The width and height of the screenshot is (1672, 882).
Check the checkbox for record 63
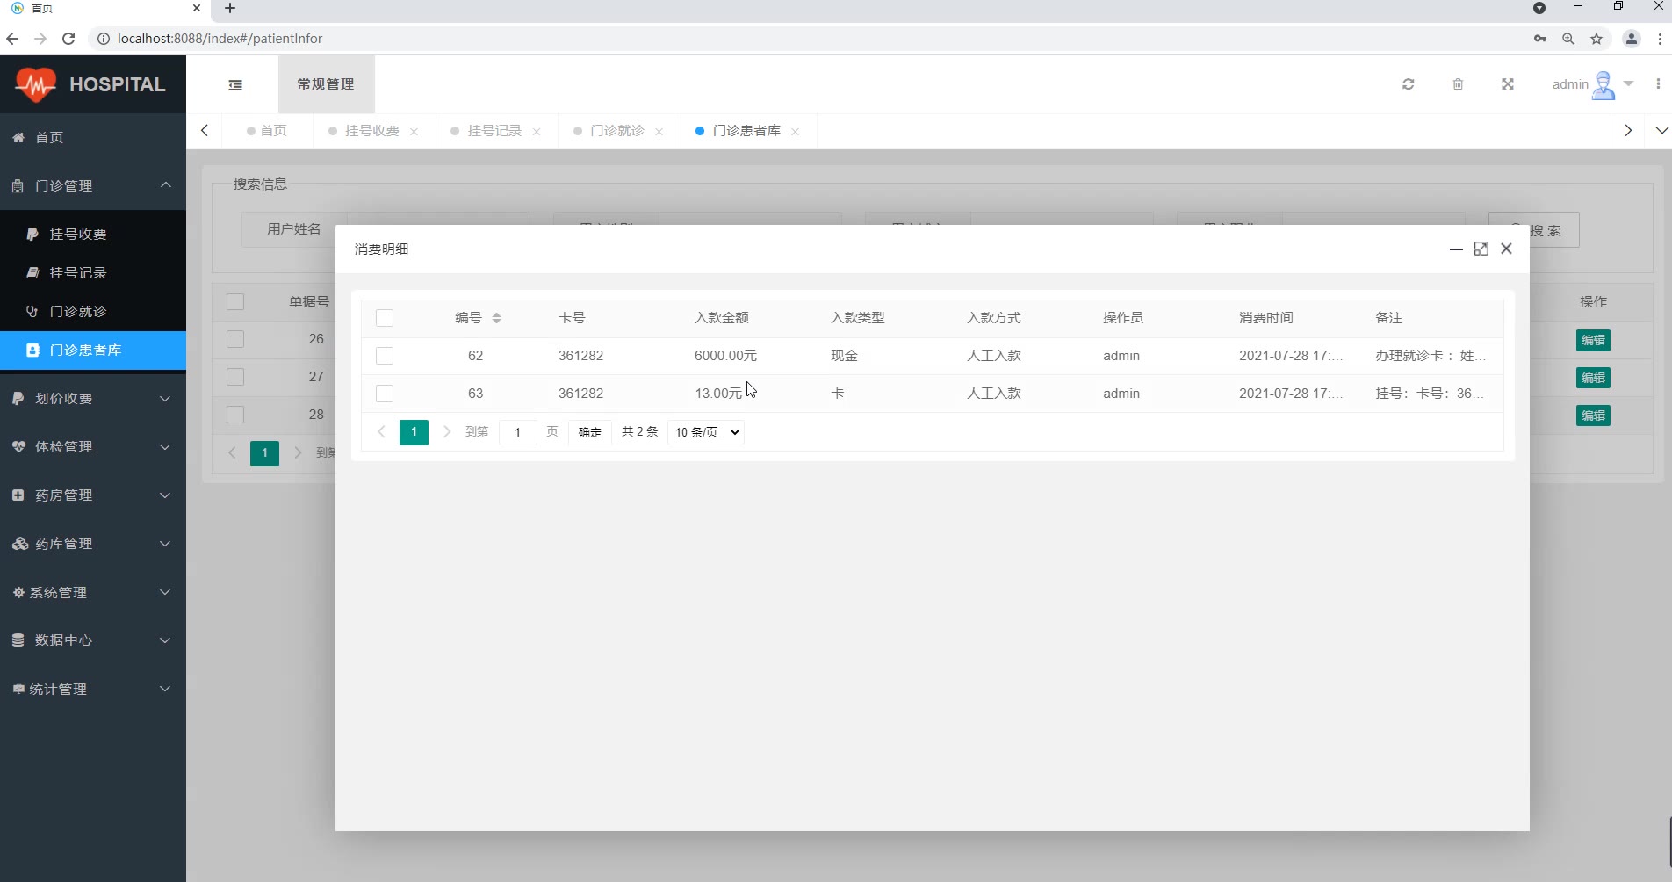click(x=385, y=394)
